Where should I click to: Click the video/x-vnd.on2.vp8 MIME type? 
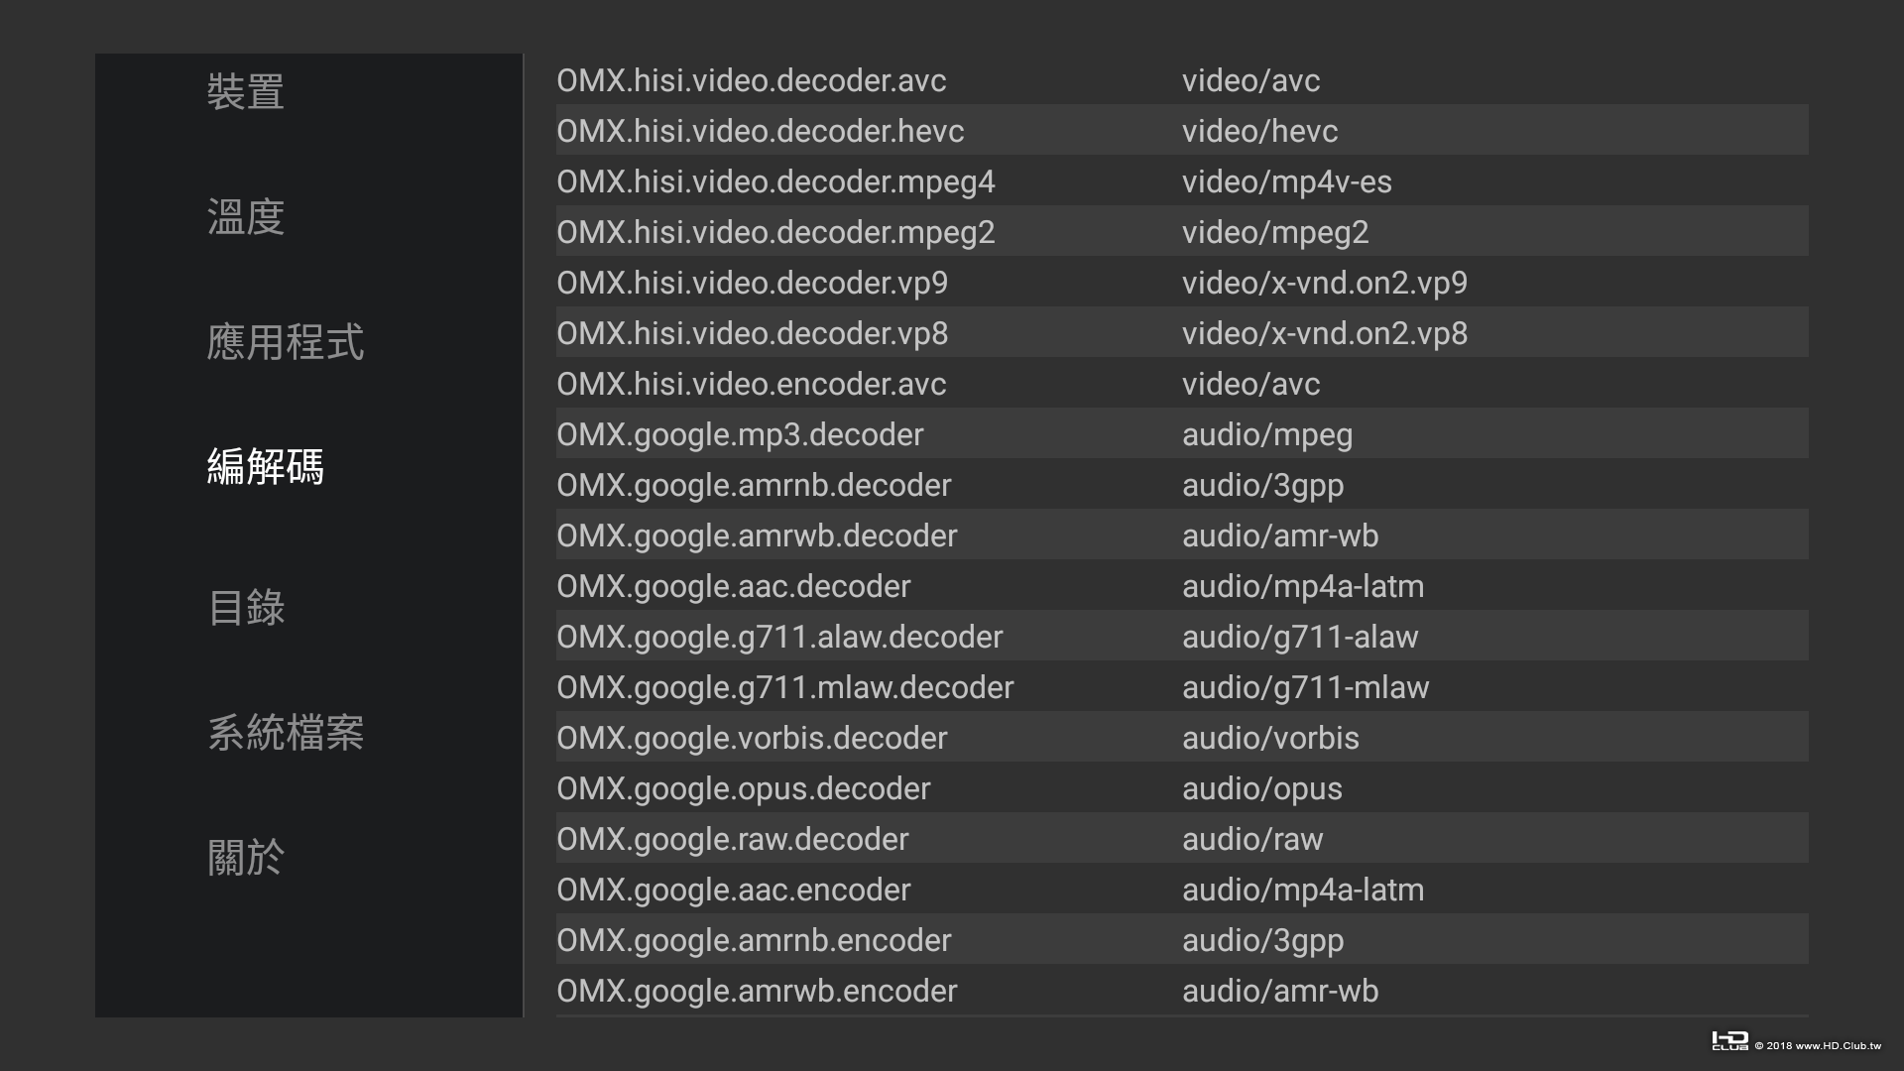point(1324,333)
